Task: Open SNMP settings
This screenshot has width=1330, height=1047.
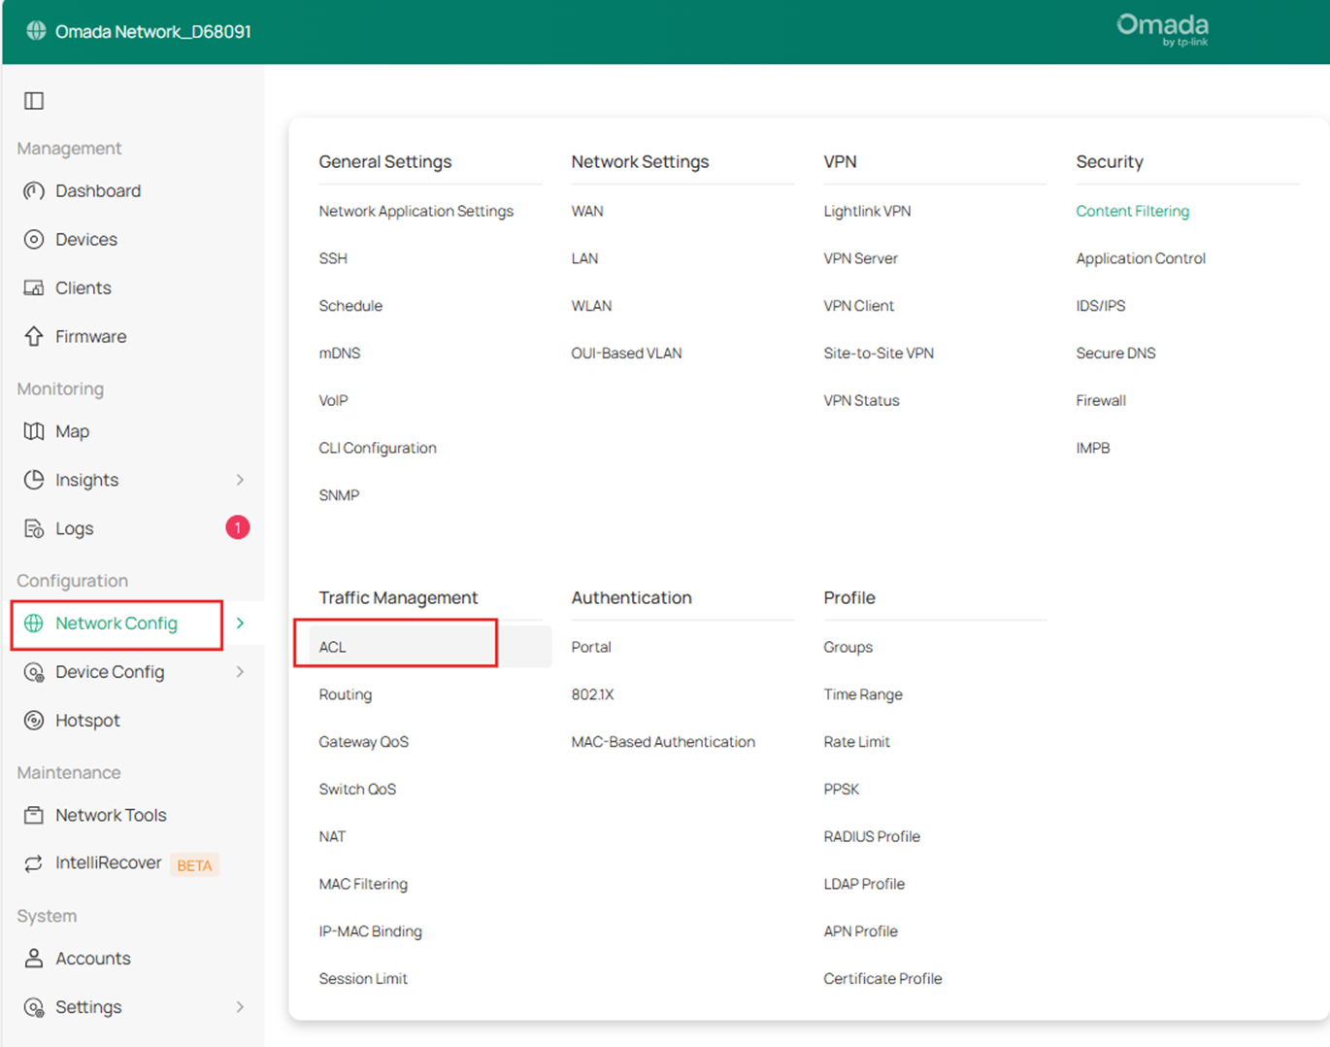Action: (339, 495)
